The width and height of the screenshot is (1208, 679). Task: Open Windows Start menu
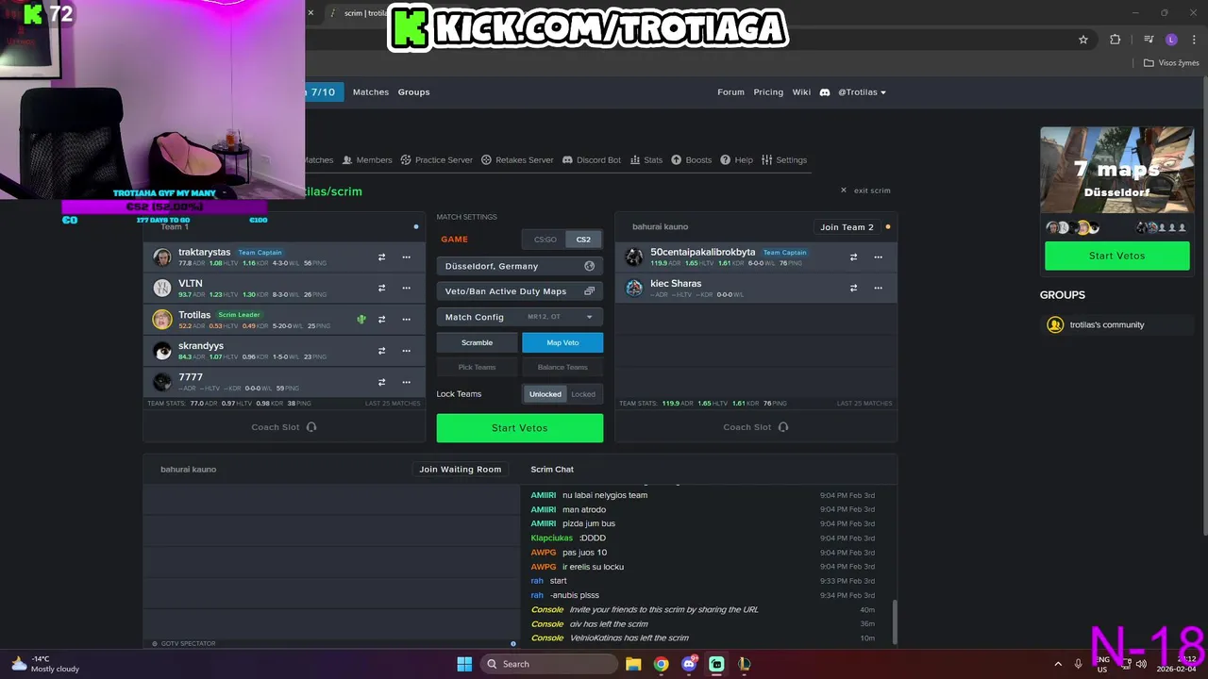pyautogui.click(x=464, y=664)
